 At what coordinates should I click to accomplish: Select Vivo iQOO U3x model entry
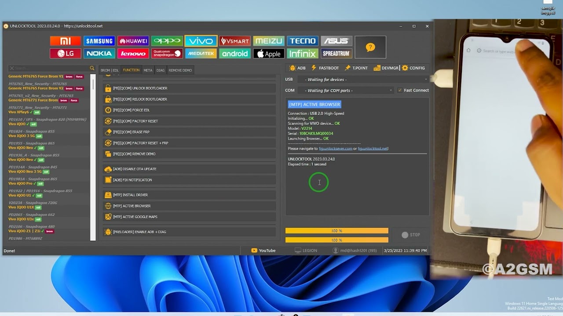(x=25, y=219)
